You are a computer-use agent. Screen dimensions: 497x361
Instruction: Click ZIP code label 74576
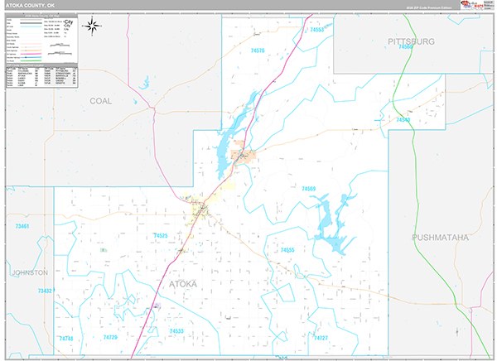pos(258,51)
